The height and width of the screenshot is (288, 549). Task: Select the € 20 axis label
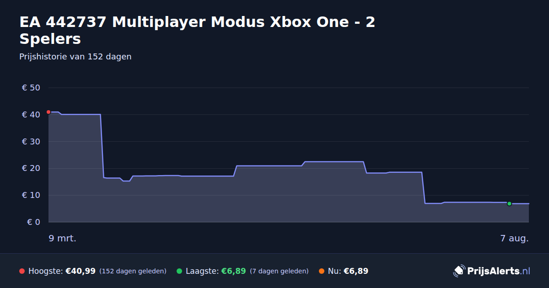pos(31,168)
